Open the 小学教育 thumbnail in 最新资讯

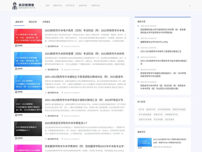pyautogui.click(x=144, y=143)
